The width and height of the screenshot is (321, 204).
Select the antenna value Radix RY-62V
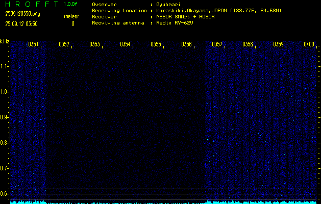pyautogui.click(x=175, y=23)
